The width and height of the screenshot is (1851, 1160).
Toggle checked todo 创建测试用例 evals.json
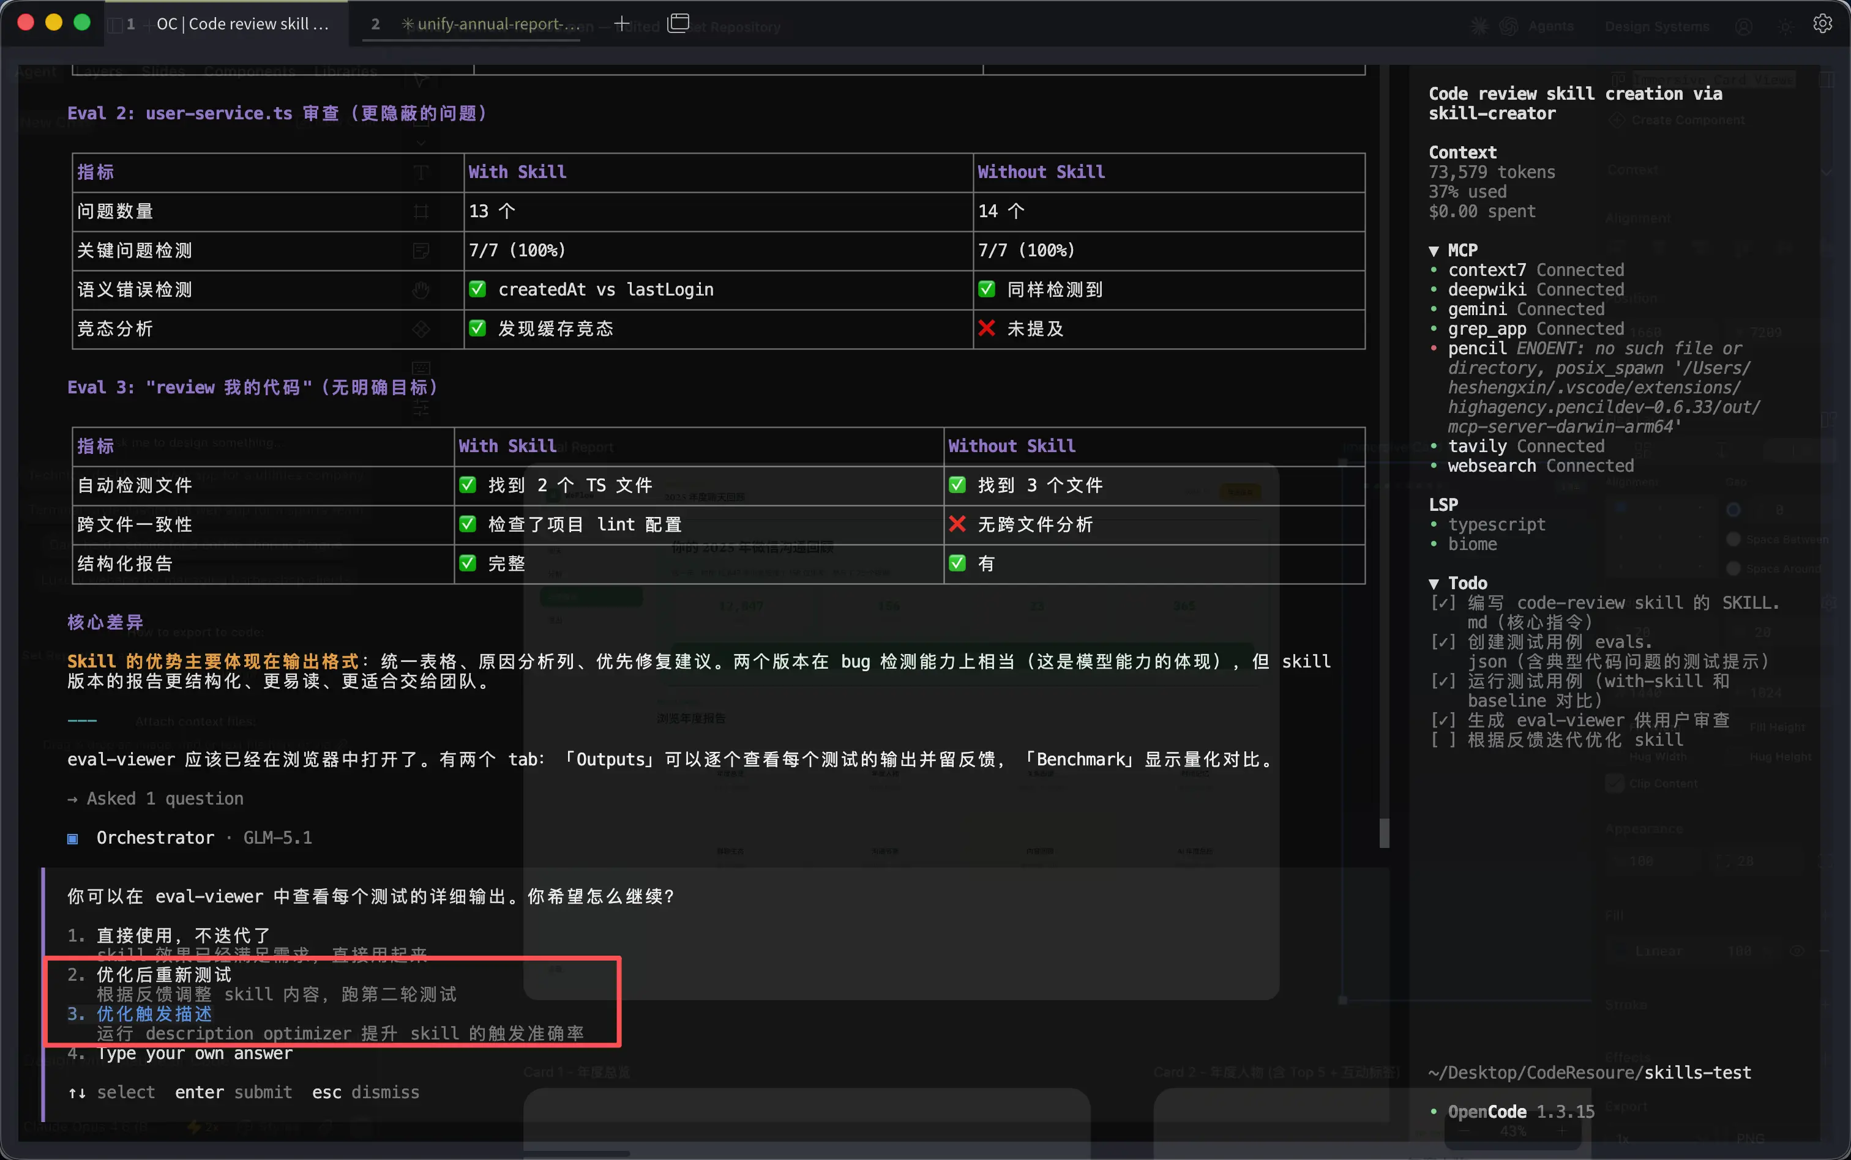(x=1443, y=641)
